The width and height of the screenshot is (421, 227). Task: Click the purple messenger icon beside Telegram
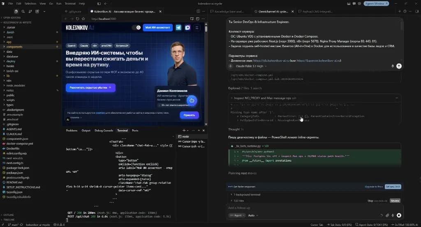pos(187,28)
